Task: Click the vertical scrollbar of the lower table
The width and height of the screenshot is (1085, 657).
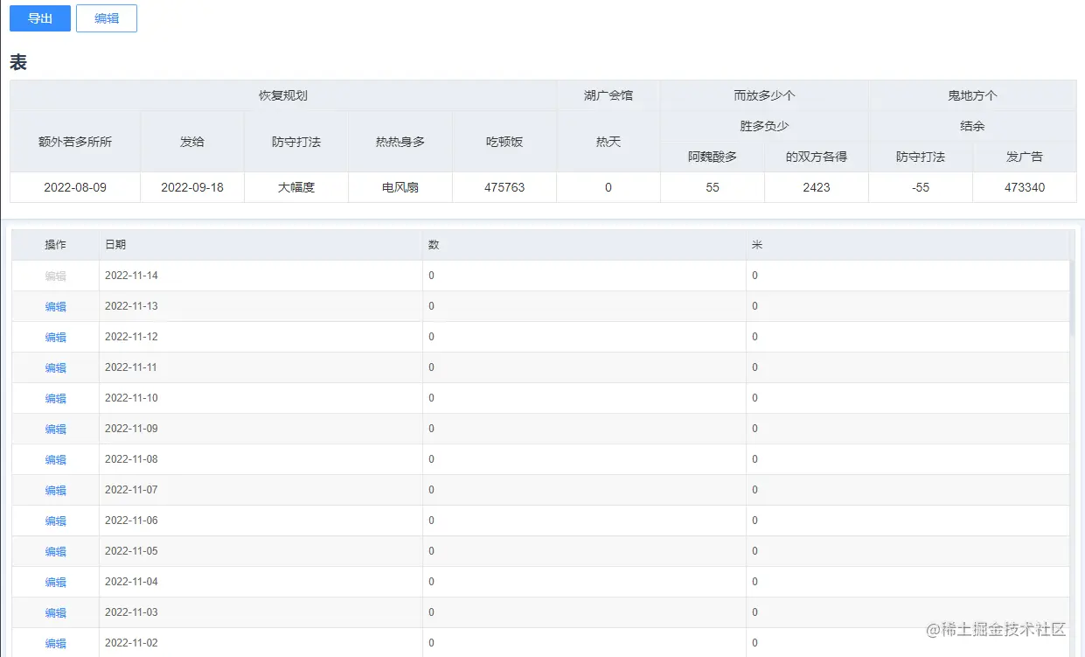Action: [x=1073, y=297]
